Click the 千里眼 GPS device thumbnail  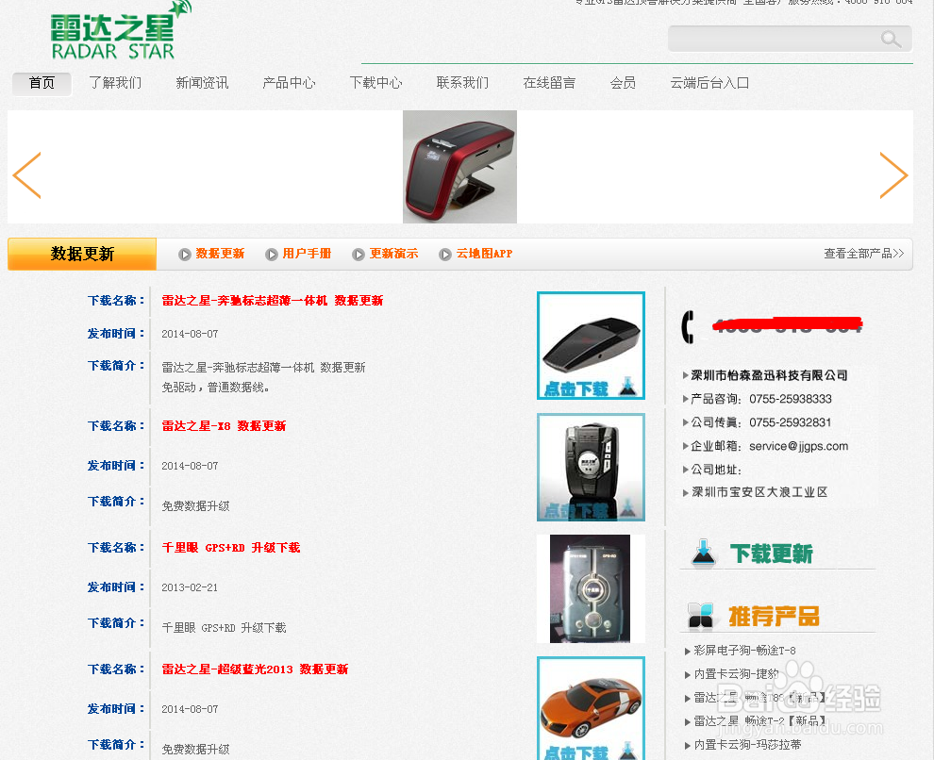[x=591, y=588]
